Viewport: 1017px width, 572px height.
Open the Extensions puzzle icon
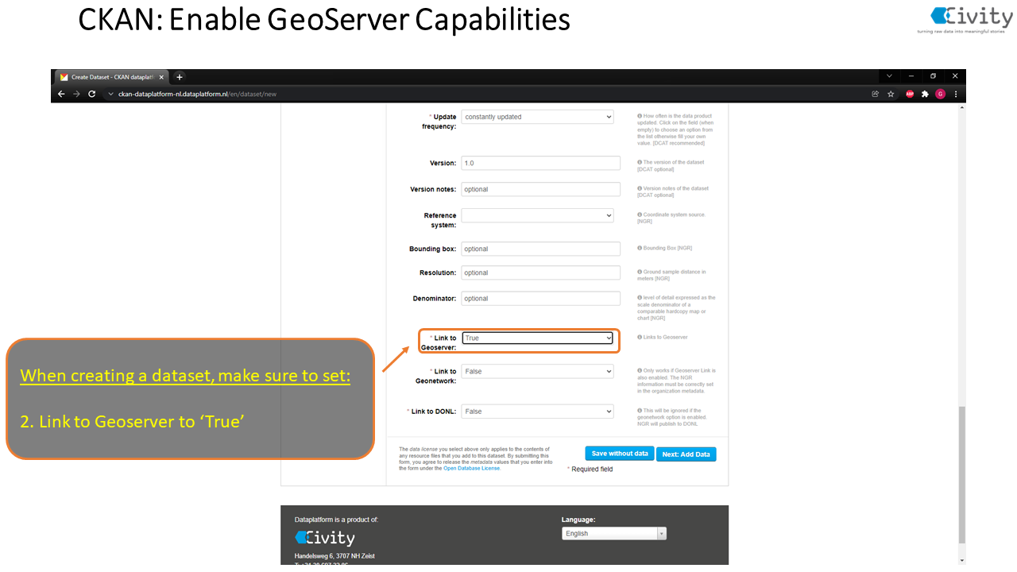tap(925, 94)
